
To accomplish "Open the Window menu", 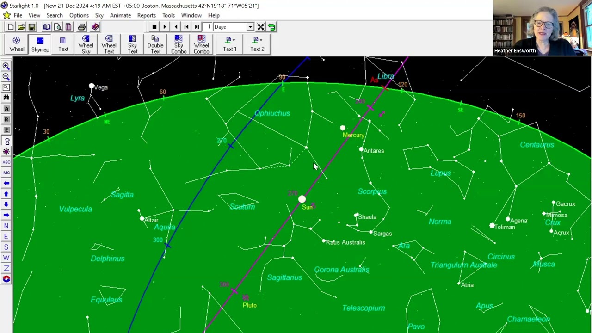I will click(191, 15).
